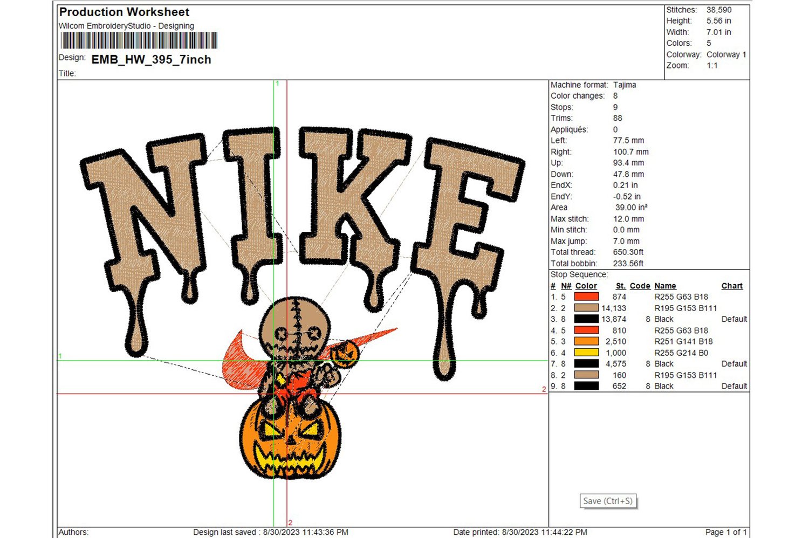
Task: Click the EndY value '-0.52 in'
Action: (627, 196)
